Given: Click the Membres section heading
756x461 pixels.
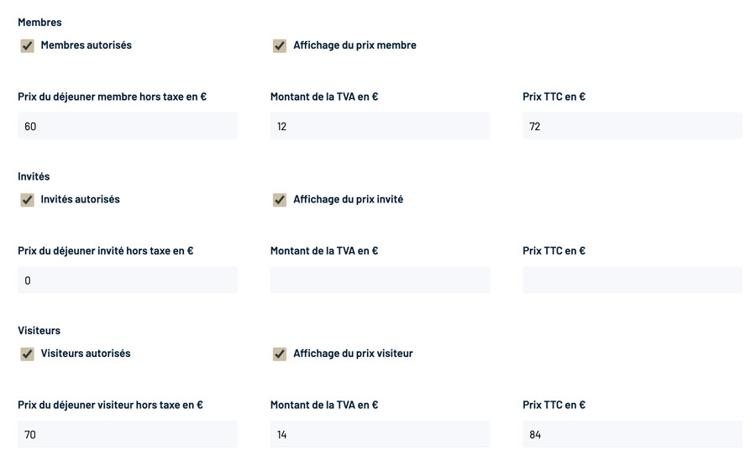Looking at the screenshot, I should tap(39, 22).
